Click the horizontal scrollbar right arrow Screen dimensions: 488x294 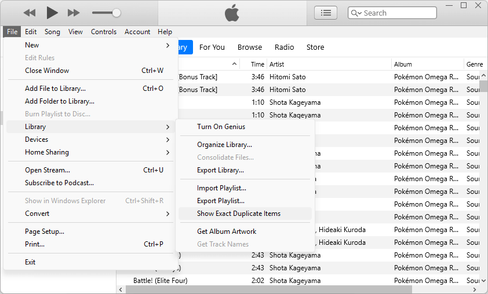tap(475, 289)
